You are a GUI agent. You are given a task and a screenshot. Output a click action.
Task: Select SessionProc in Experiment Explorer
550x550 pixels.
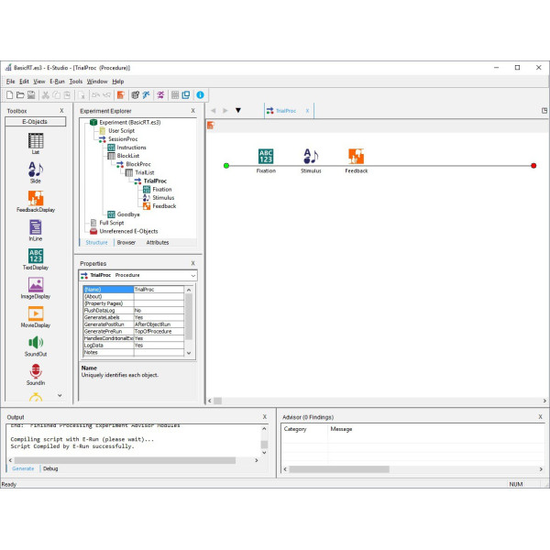[118, 139]
